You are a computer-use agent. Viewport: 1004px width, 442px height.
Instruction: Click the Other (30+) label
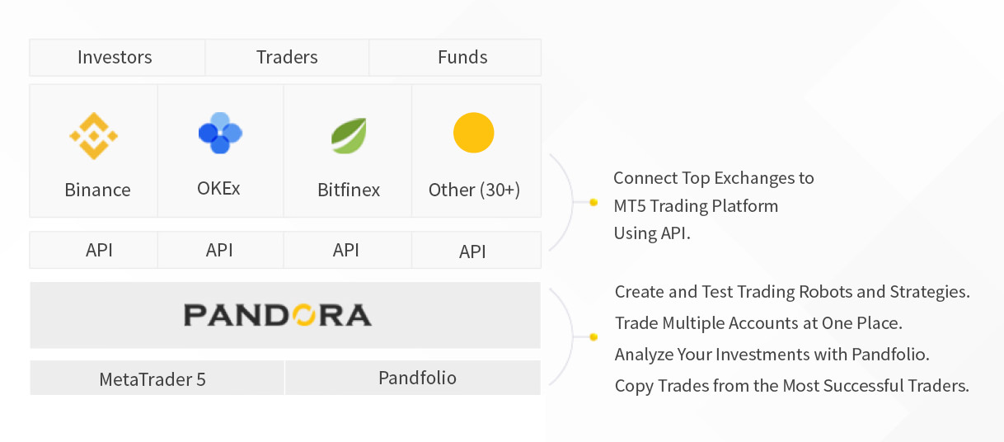coord(474,190)
